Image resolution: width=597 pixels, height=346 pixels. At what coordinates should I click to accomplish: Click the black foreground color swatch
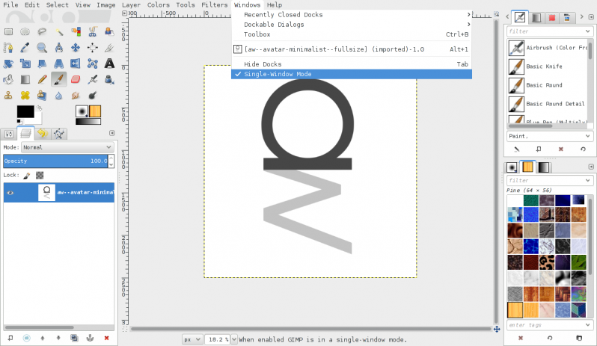pyautogui.click(x=25, y=111)
